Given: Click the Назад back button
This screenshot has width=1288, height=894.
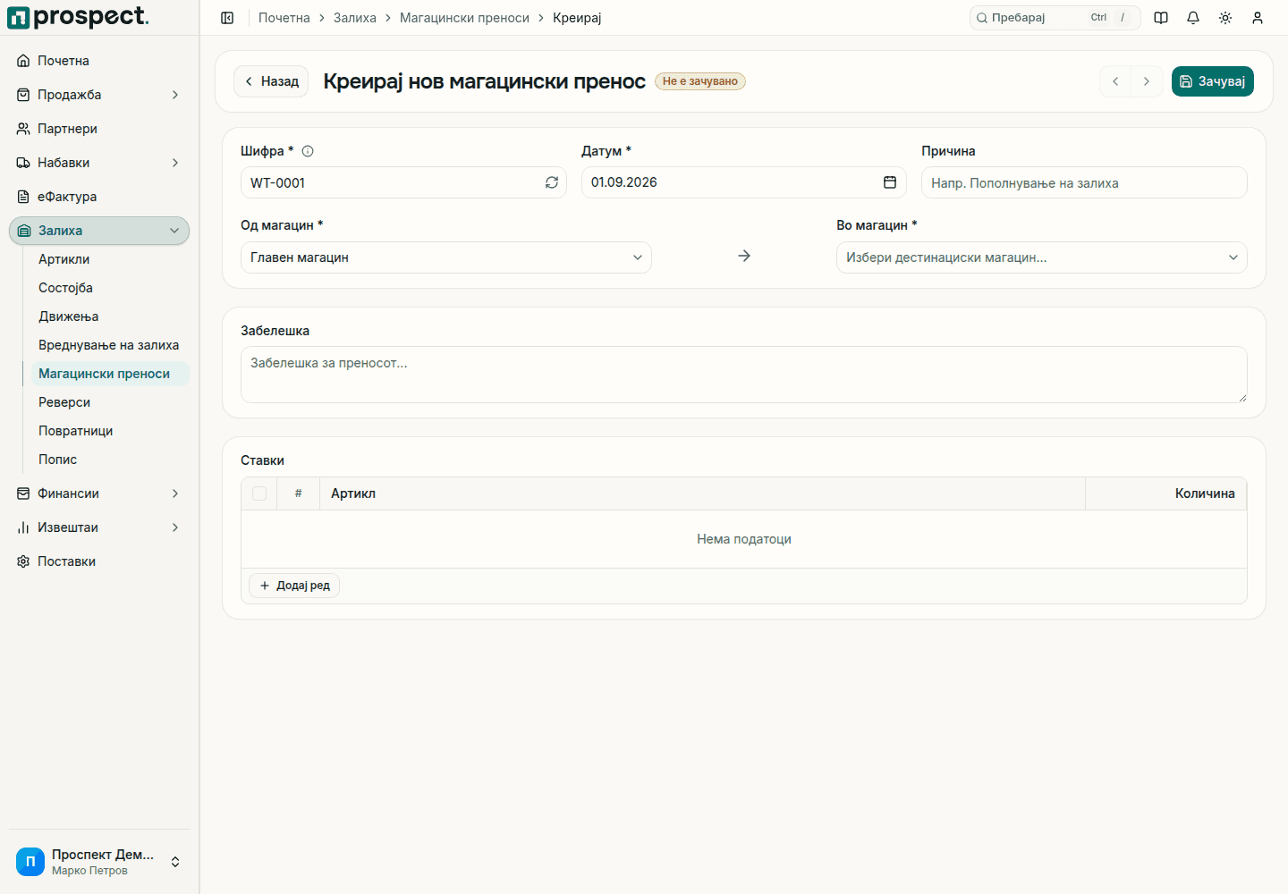Looking at the screenshot, I should tap(271, 81).
